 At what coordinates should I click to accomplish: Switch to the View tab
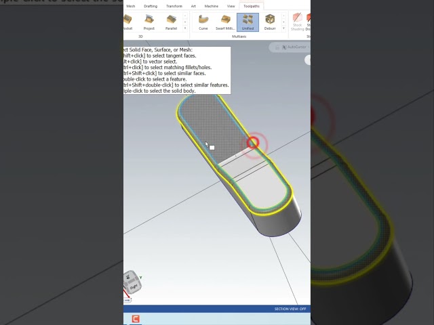click(231, 6)
